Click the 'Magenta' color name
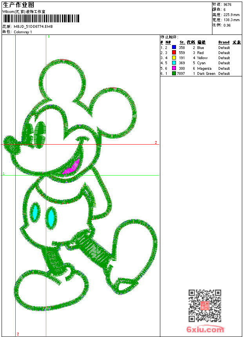 tap(204, 68)
